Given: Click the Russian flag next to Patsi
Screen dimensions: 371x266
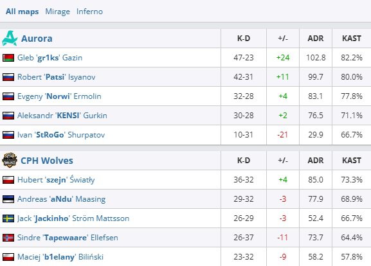Looking at the screenshot, I should click(x=8, y=77).
